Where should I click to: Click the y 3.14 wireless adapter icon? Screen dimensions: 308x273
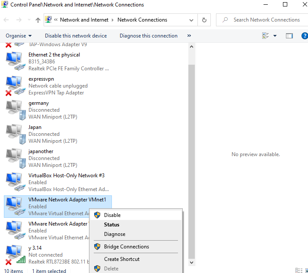[16, 254]
